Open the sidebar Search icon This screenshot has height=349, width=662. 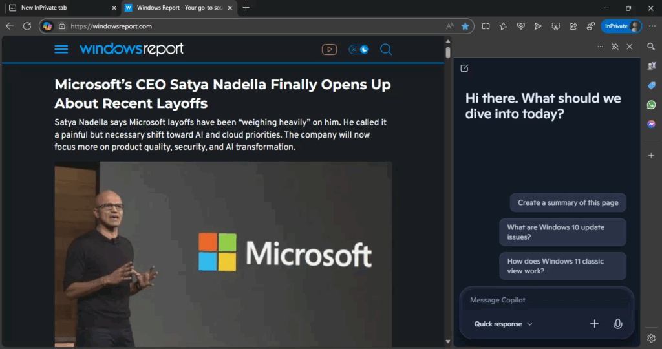[651, 47]
